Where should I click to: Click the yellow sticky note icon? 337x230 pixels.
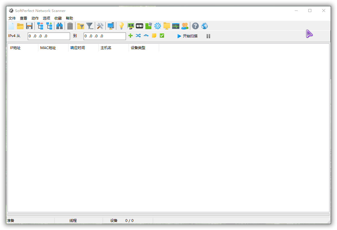tap(154, 36)
